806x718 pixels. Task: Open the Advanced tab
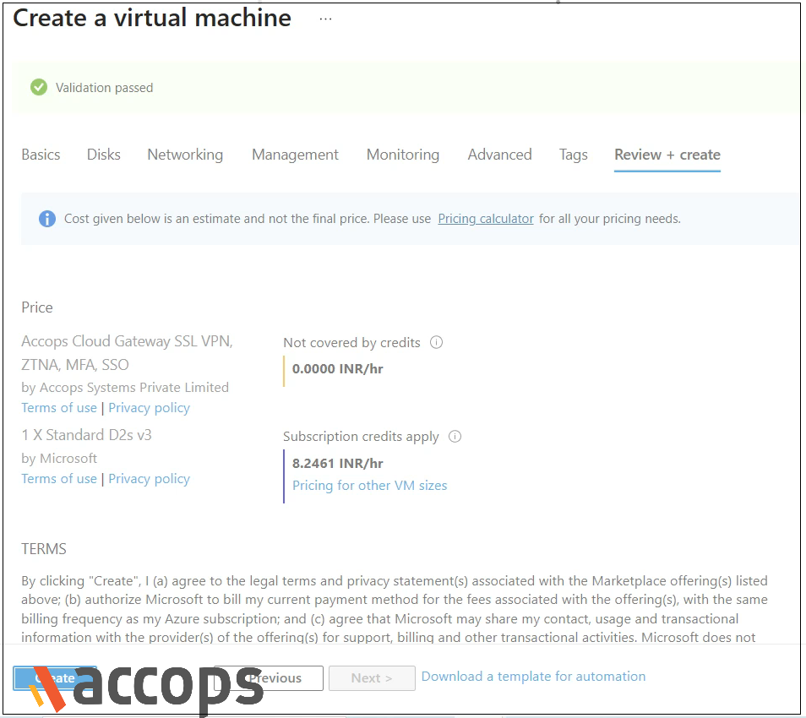[499, 155]
